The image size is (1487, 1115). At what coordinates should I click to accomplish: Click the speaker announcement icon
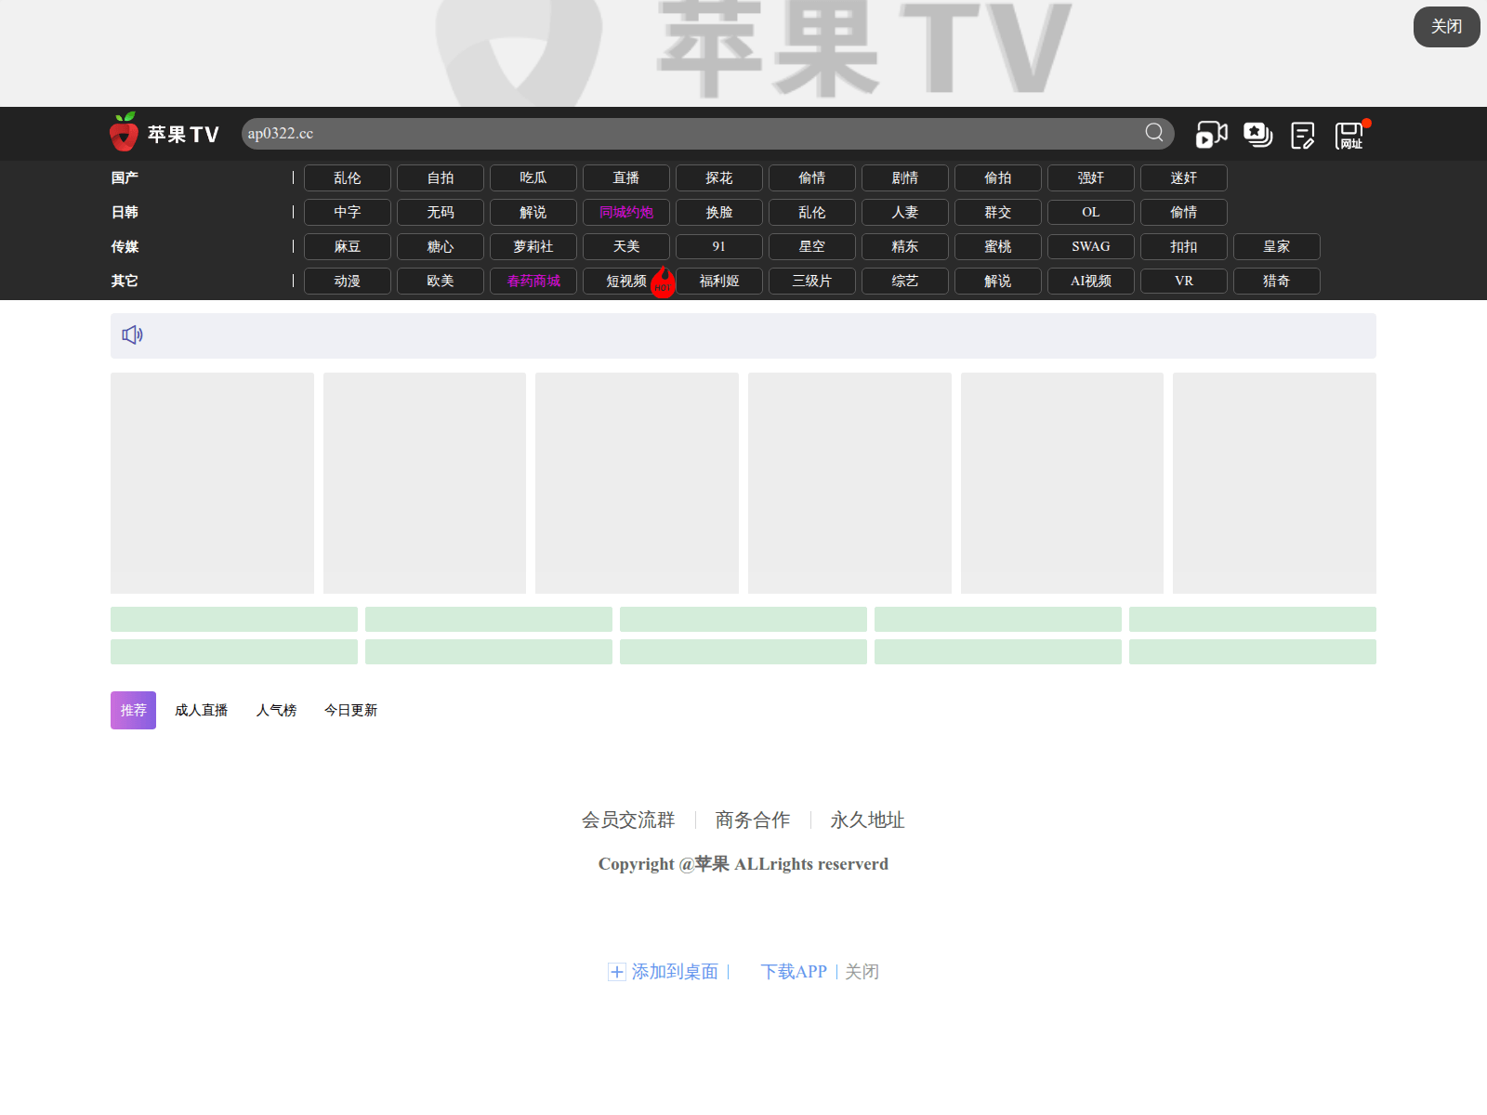(133, 334)
